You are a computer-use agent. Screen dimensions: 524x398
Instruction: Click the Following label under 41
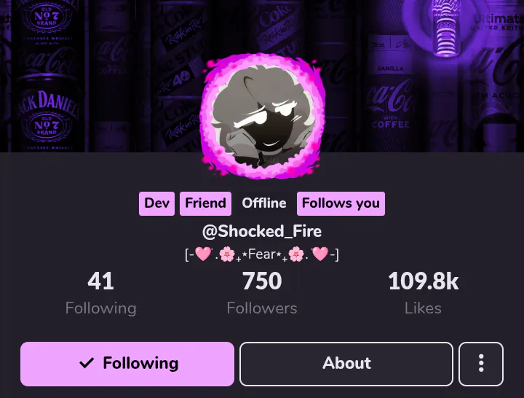(100, 308)
